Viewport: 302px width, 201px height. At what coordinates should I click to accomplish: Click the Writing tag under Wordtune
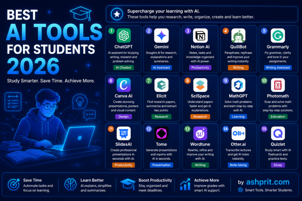point(200,165)
